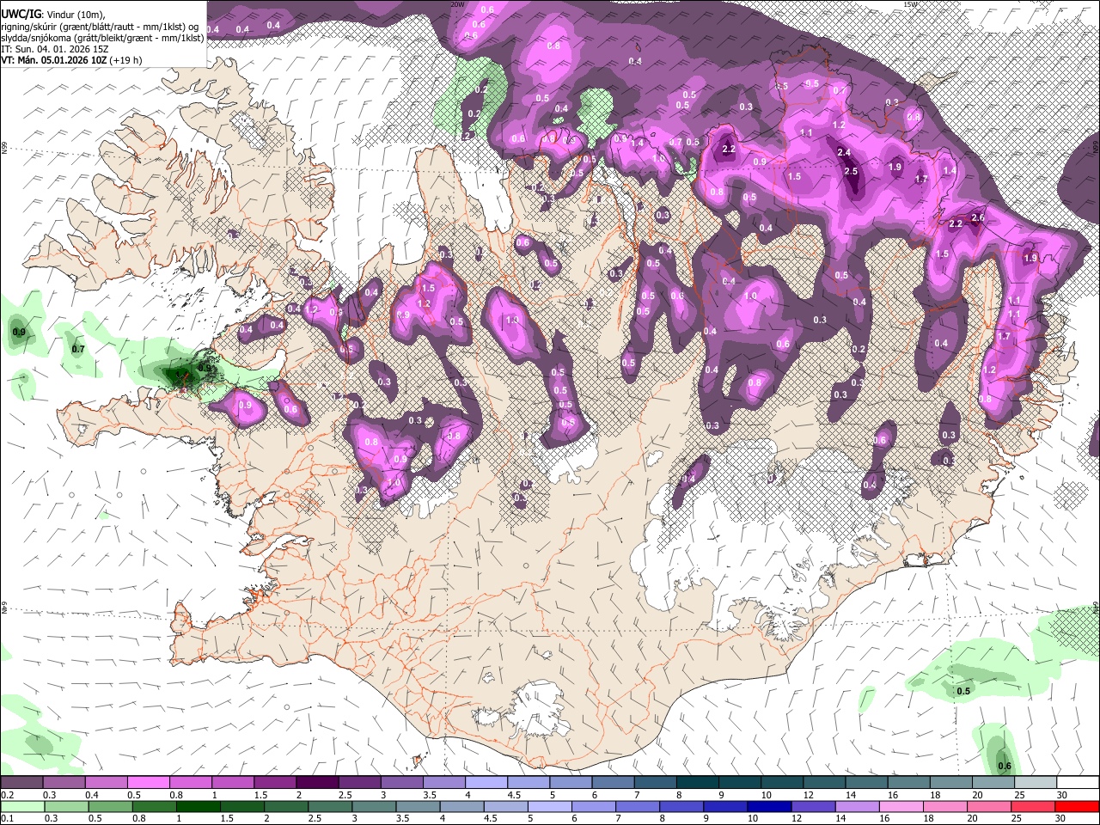Screen dimensions: 1100x825
Task: Click the darkest purple snow swatch between 2 and 2.5
Action: 317,782
